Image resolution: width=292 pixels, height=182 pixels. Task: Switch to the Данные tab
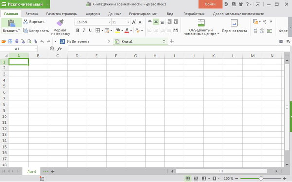point(114,14)
